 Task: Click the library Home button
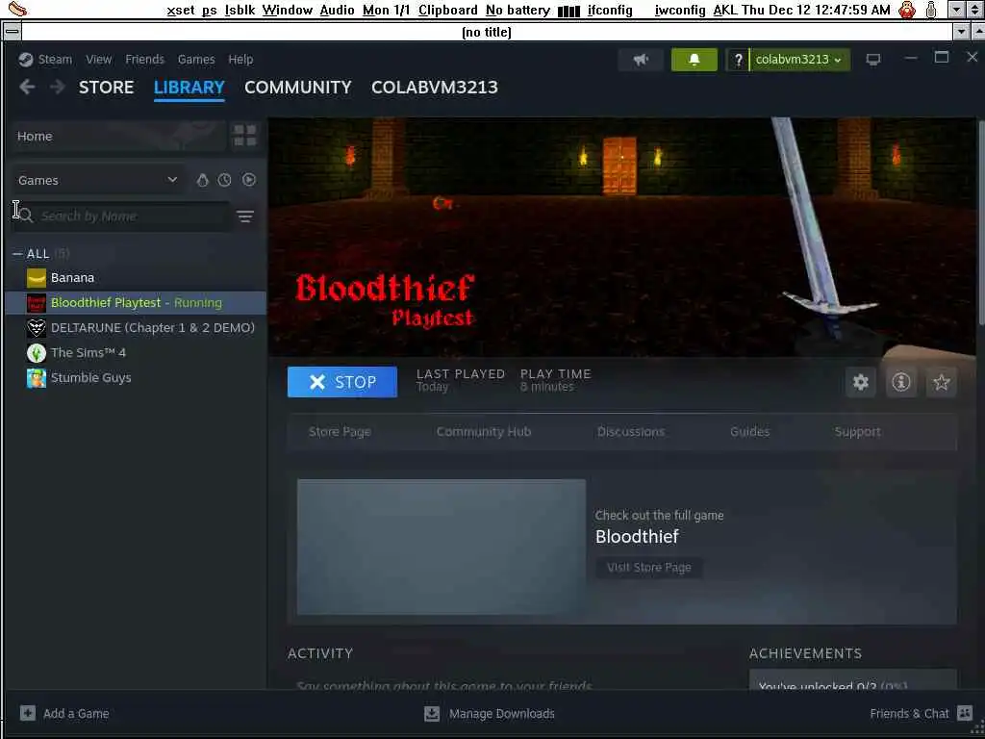tap(118, 136)
